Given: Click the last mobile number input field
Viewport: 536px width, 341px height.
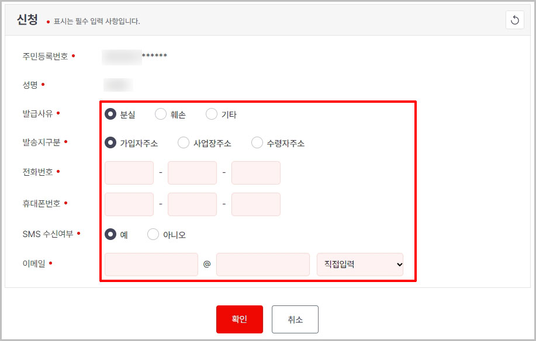Looking at the screenshot, I should click(x=255, y=204).
